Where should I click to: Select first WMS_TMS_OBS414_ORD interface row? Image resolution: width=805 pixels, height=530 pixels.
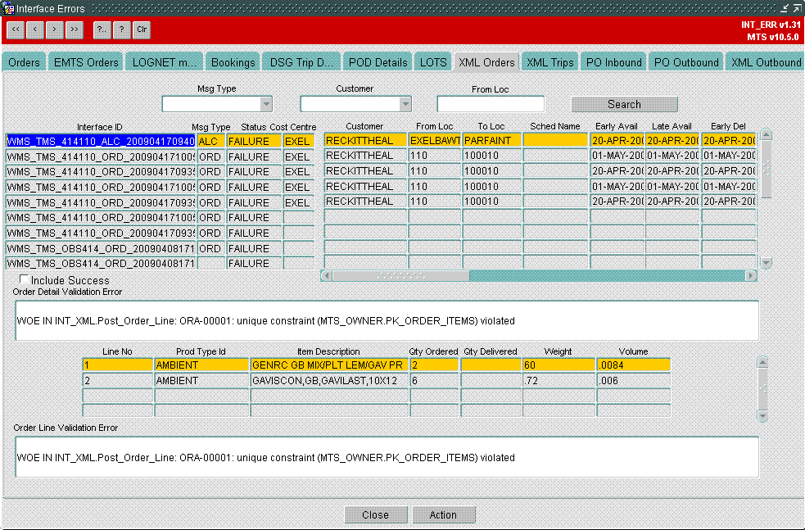(101, 248)
